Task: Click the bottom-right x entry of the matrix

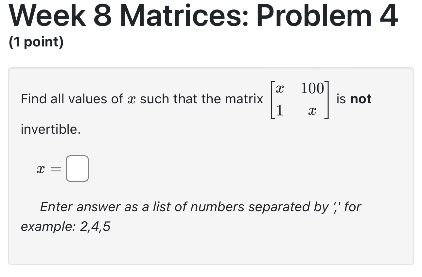Action: (312, 111)
